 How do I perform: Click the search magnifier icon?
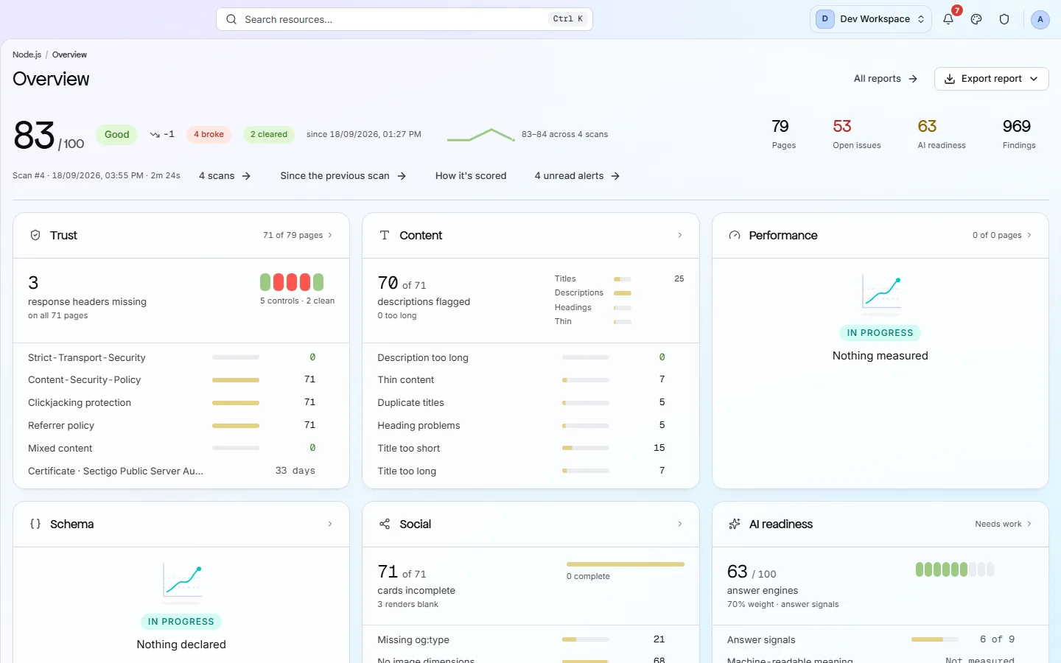click(231, 19)
